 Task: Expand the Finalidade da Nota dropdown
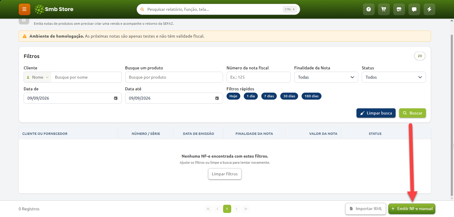point(326,77)
